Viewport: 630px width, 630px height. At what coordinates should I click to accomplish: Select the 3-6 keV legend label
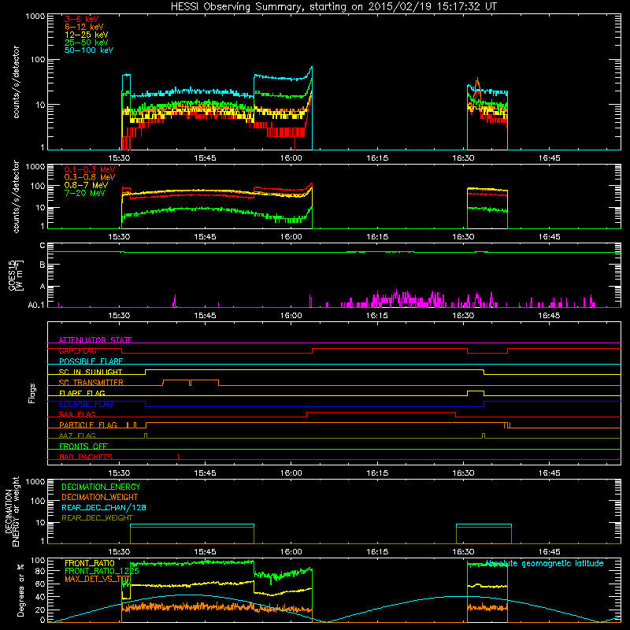[x=82, y=19]
